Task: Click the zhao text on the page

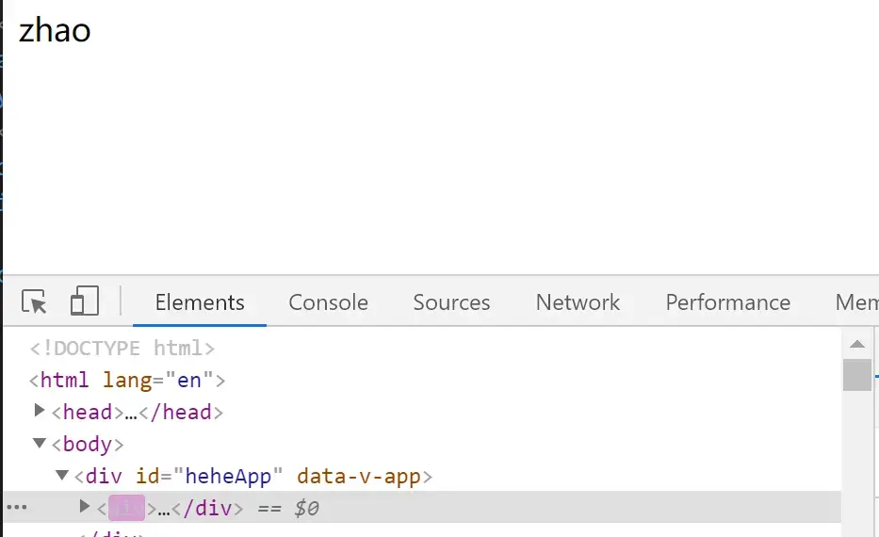Action: pyautogui.click(x=55, y=30)
